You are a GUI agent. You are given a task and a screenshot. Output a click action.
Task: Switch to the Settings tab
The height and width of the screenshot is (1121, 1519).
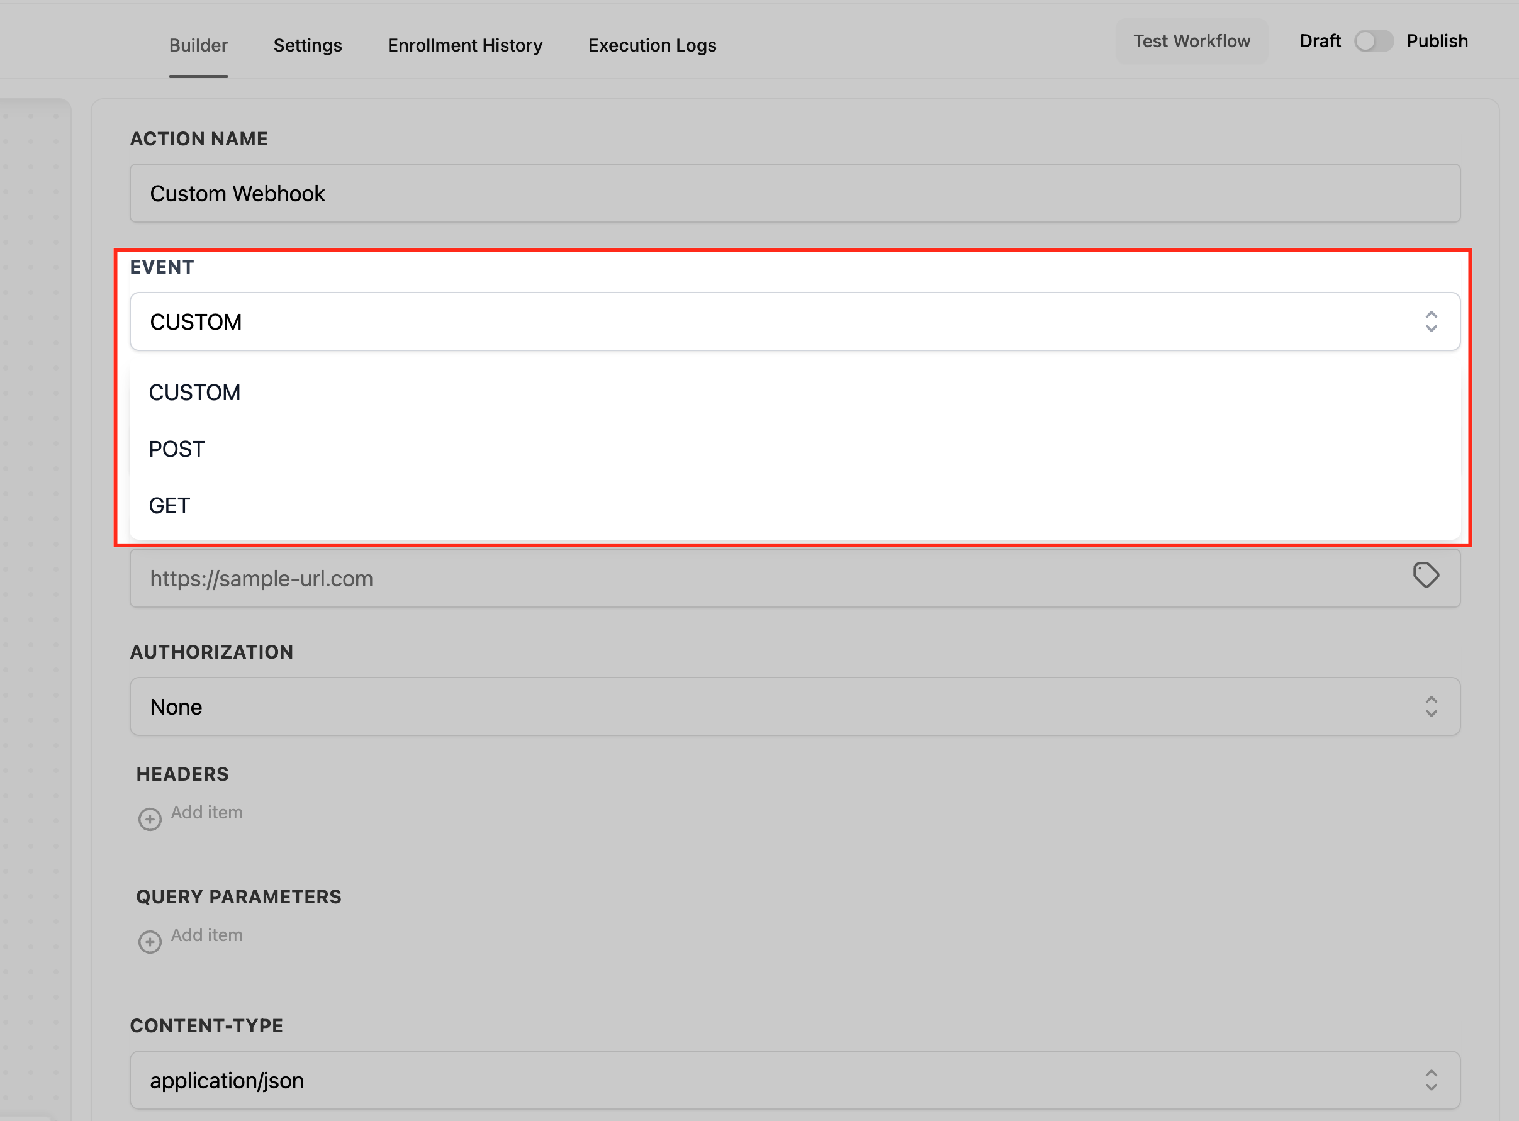pos(308,45)
